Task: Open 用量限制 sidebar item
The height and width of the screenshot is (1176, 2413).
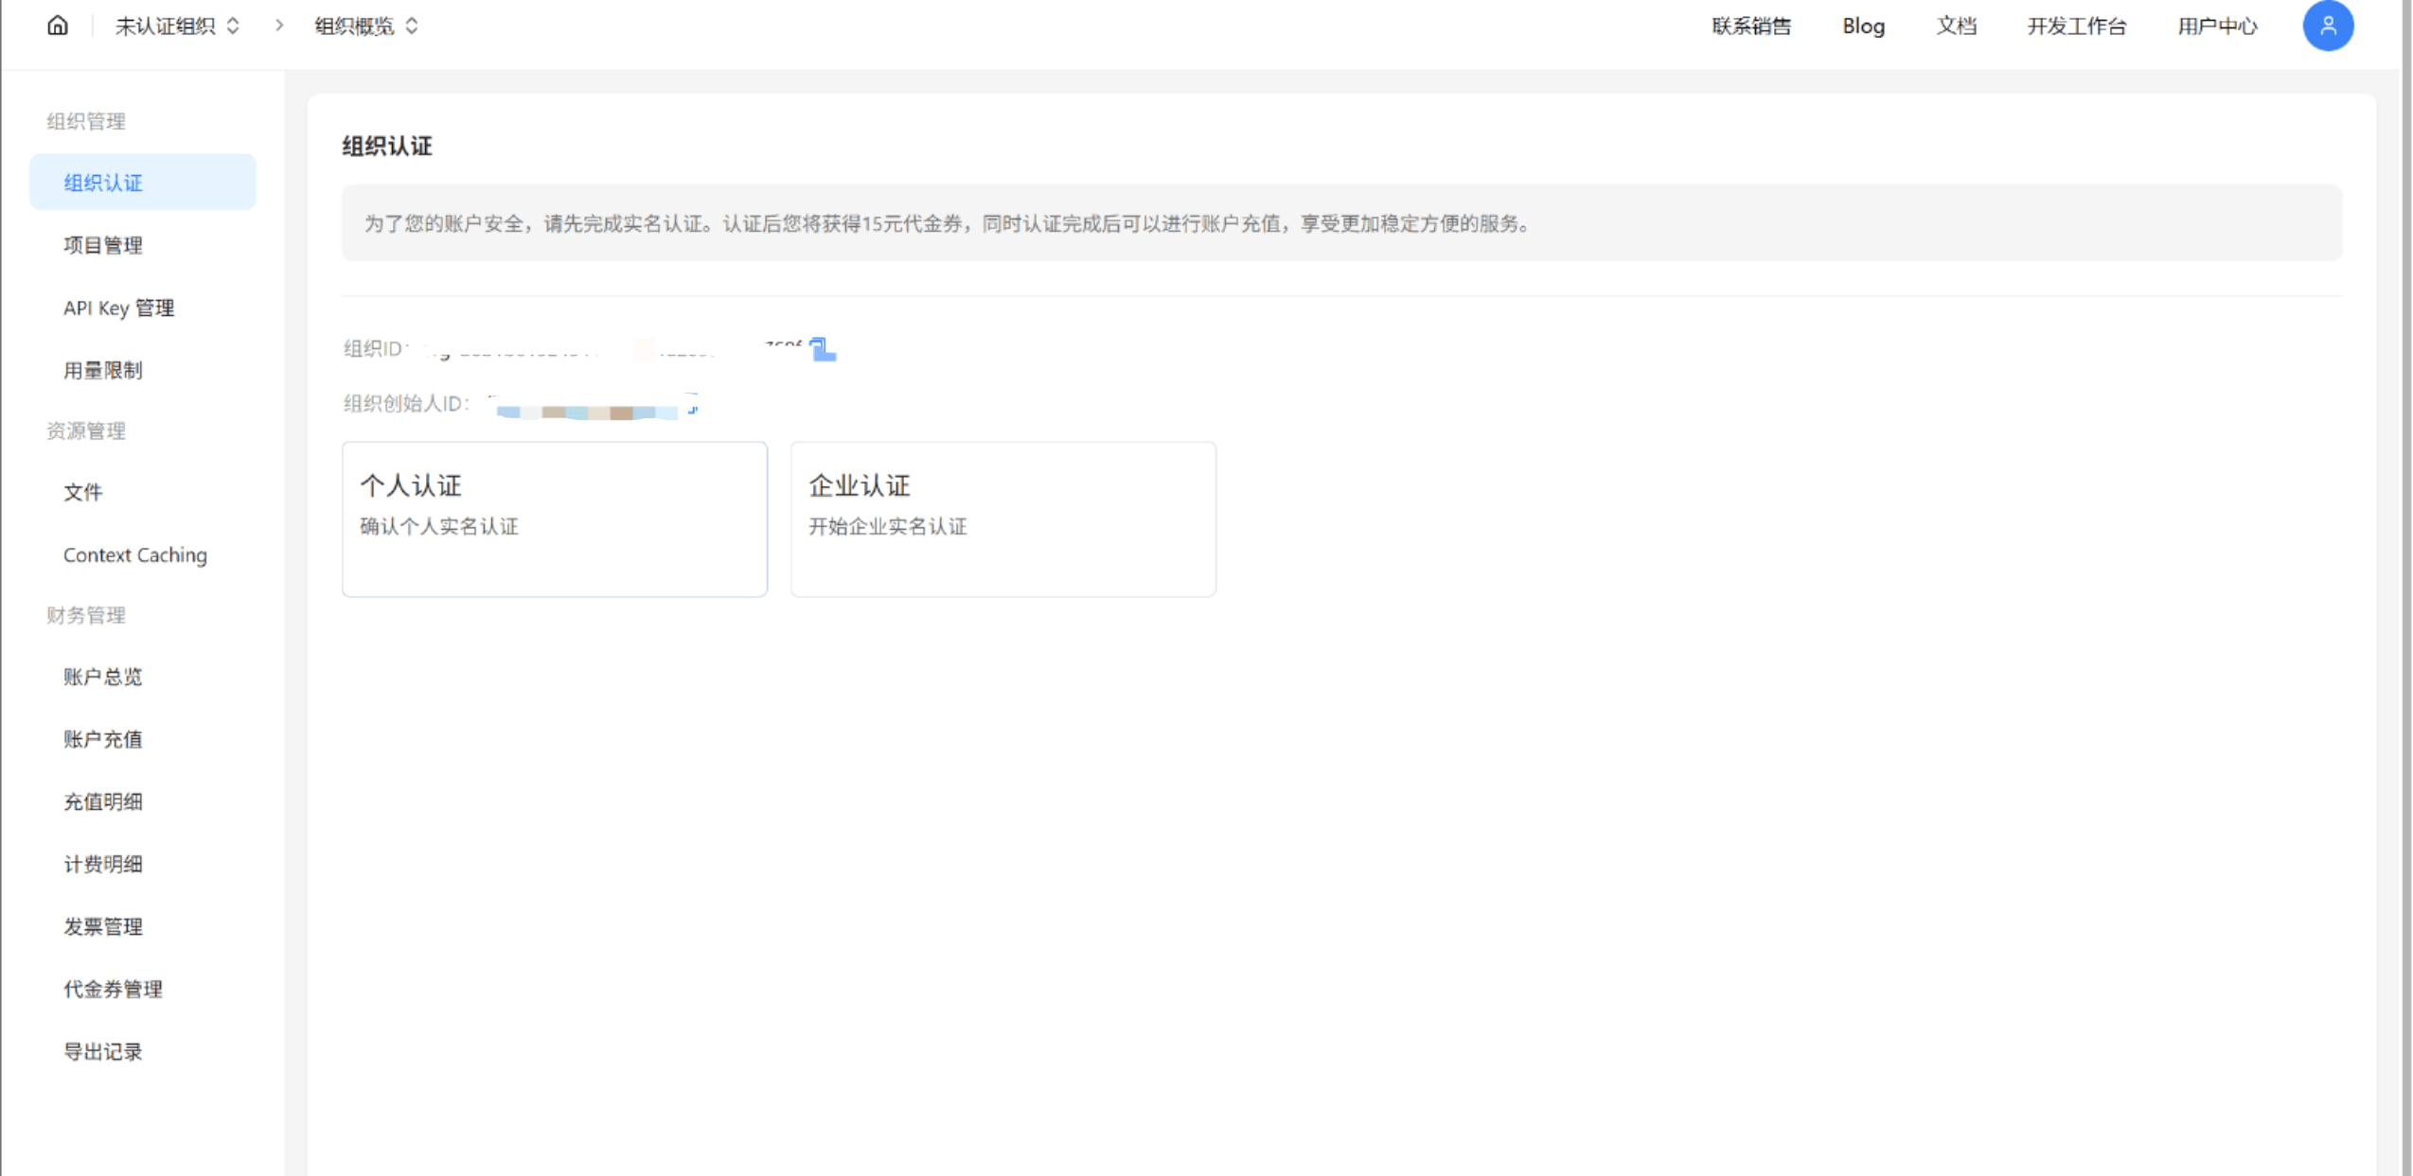Action: click(102, 370)
